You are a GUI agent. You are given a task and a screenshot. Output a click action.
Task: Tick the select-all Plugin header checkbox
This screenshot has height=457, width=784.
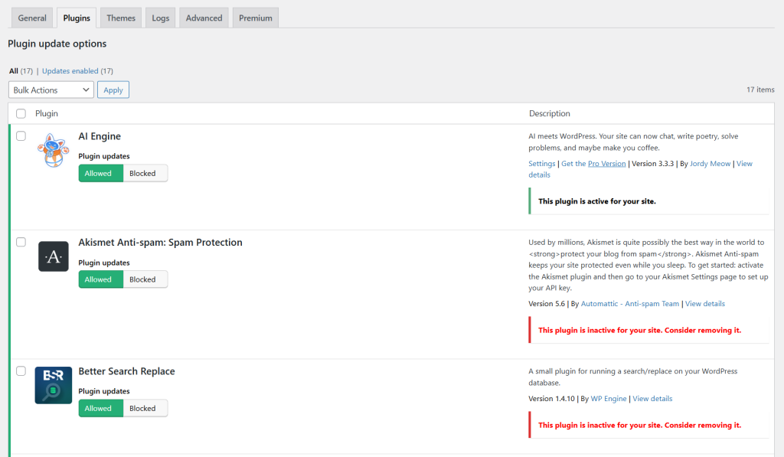coord(21,113)
